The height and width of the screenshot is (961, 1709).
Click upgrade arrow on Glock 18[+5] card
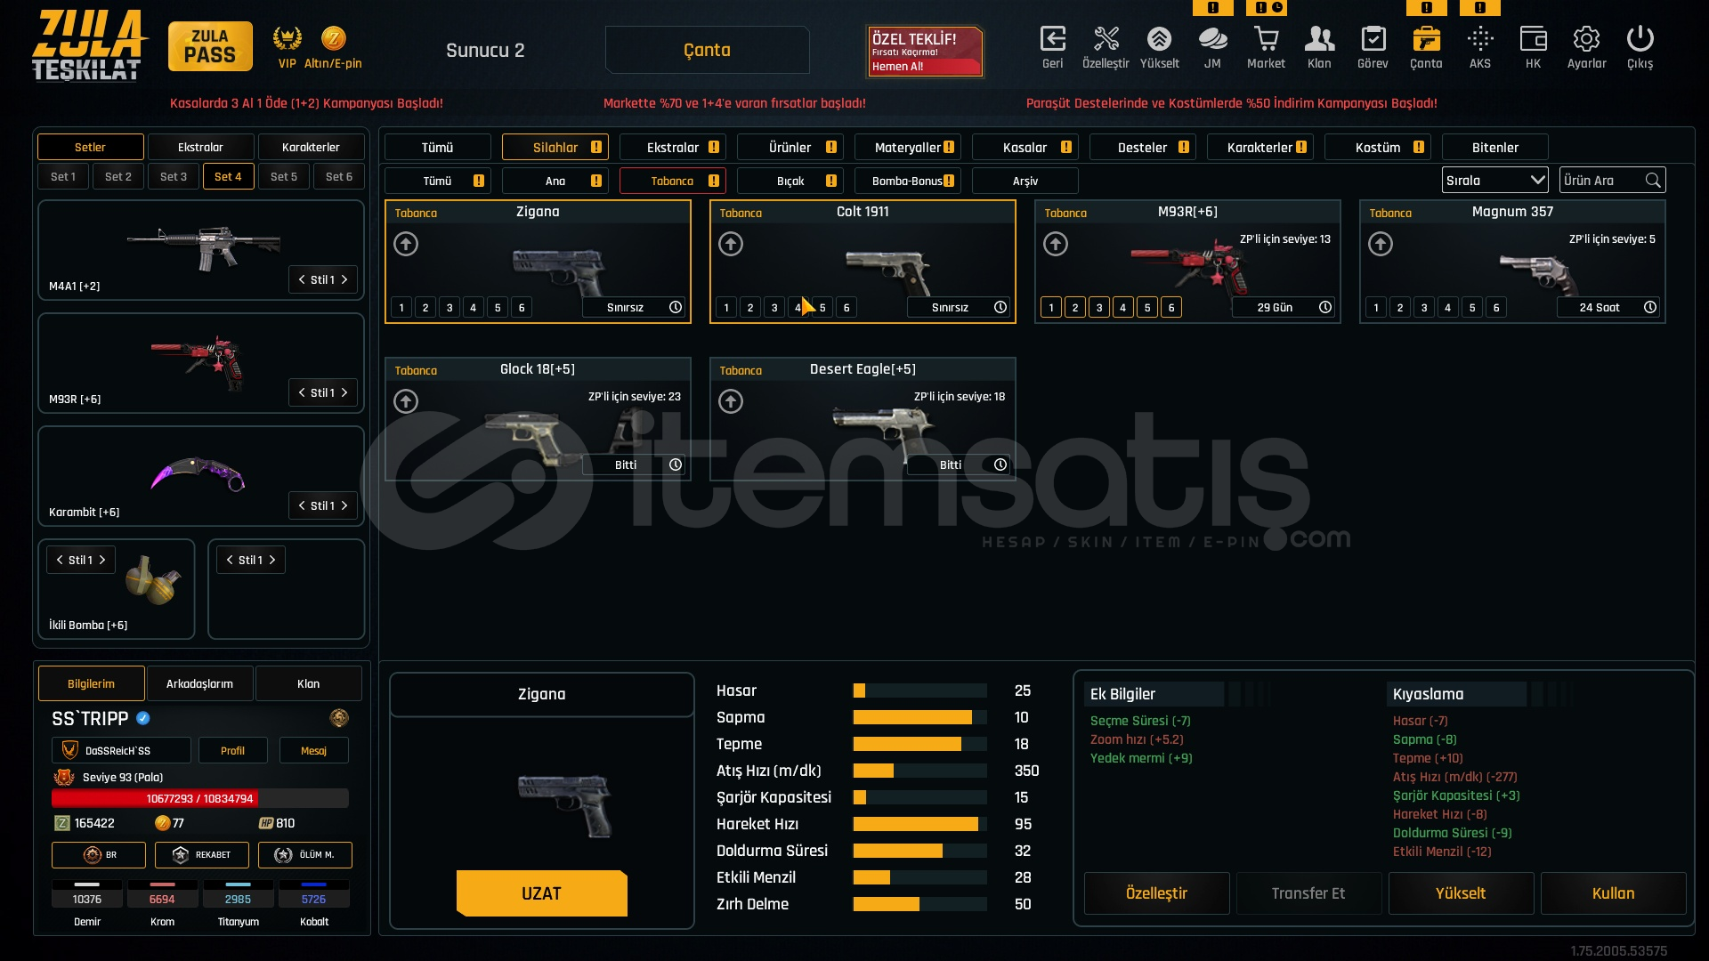pyautogui.click(x=406, y=401)
